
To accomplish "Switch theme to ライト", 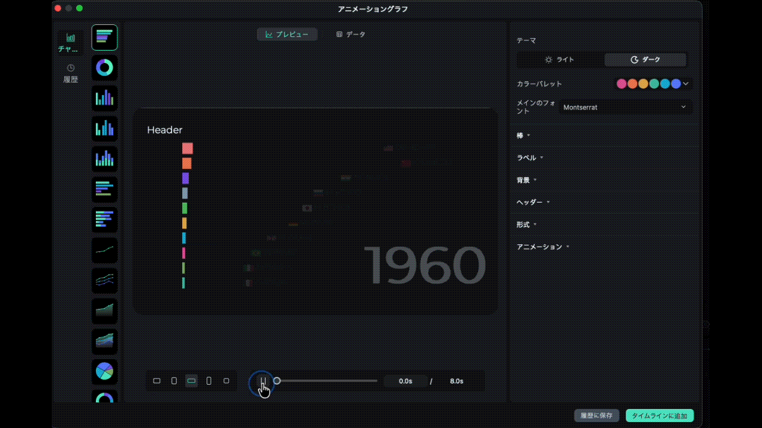I will (x=560, y=59).
